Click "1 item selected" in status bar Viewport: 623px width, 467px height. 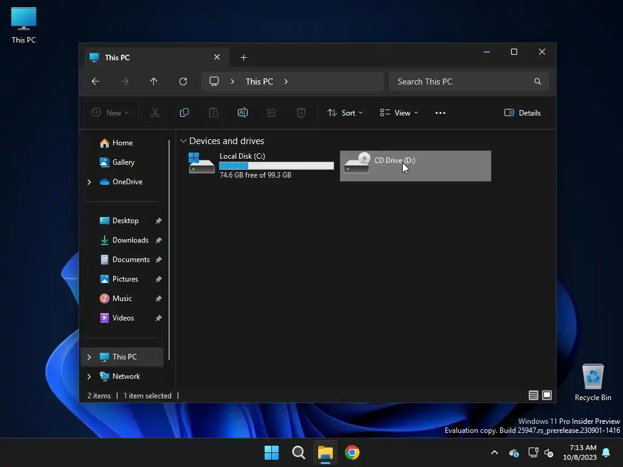coord(147,396)
